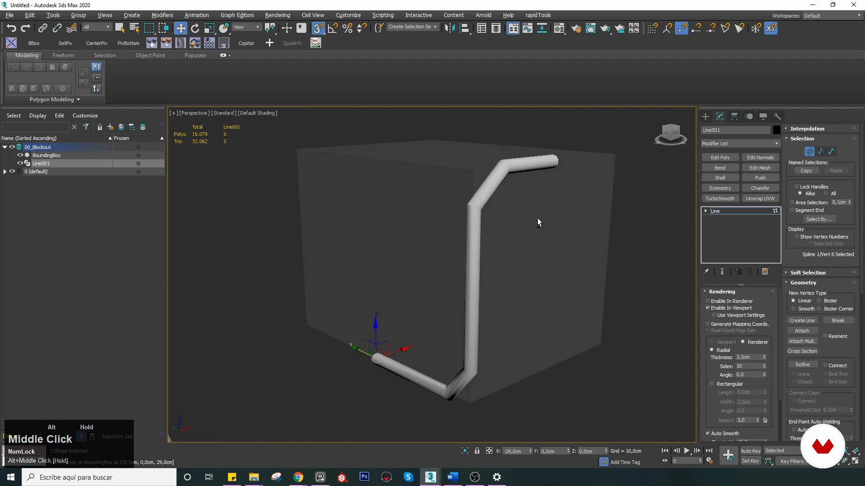This screenshot has width=865, height=486.
Task: Click the Create Line button
Action: click(802, 320)
